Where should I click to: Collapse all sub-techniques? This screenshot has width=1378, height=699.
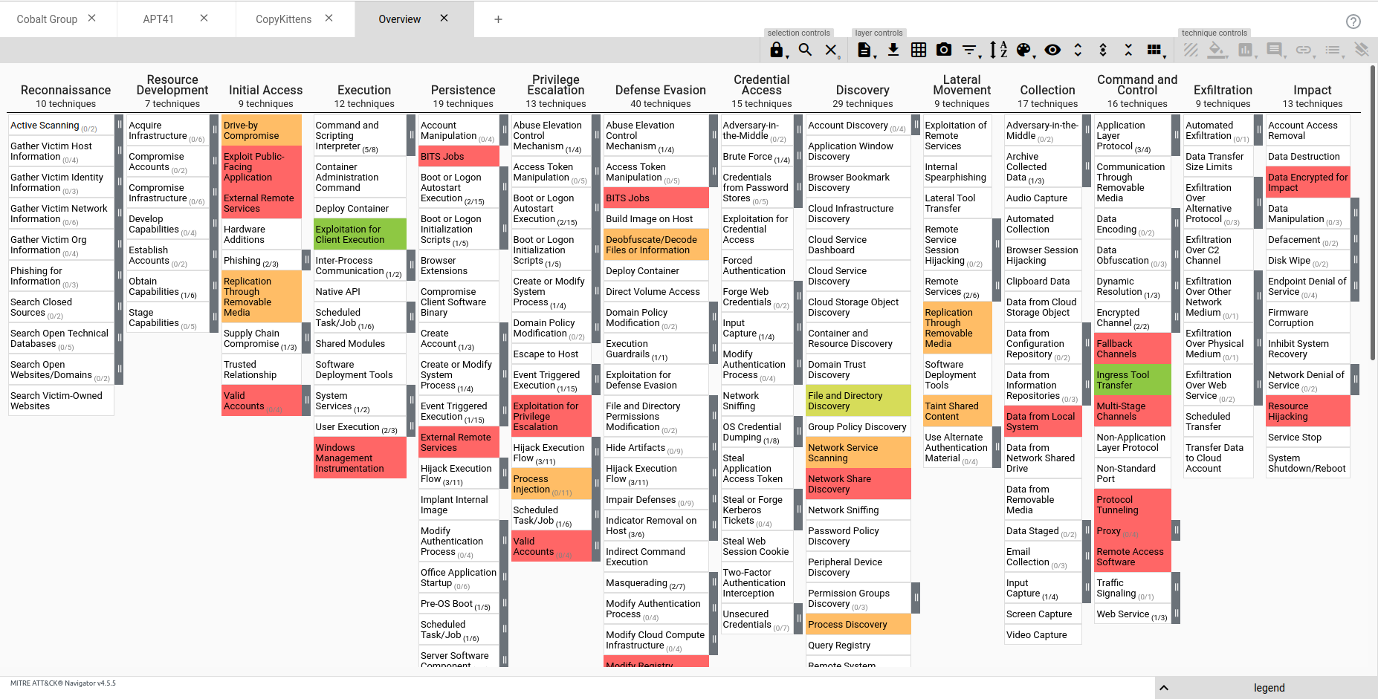click(1128, 50)
